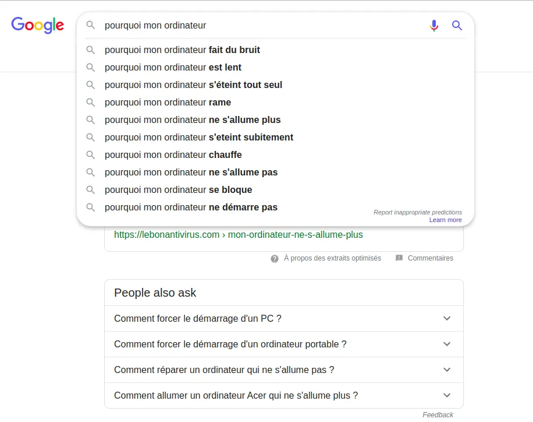Open the "Learn more" predictions link
The height and width of the screenshot is (422, 533).
pyautogui.click(x=445, y=220)
